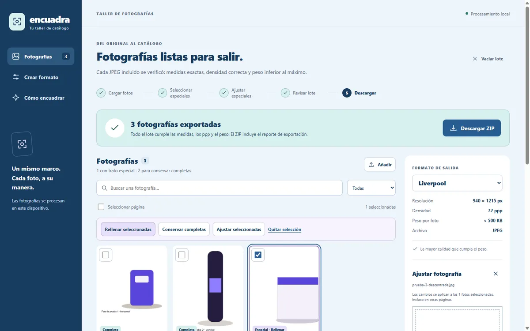Go to the Ajustar especiales step
This screenshot has width=530, height=331.
(x=235, y=93)
